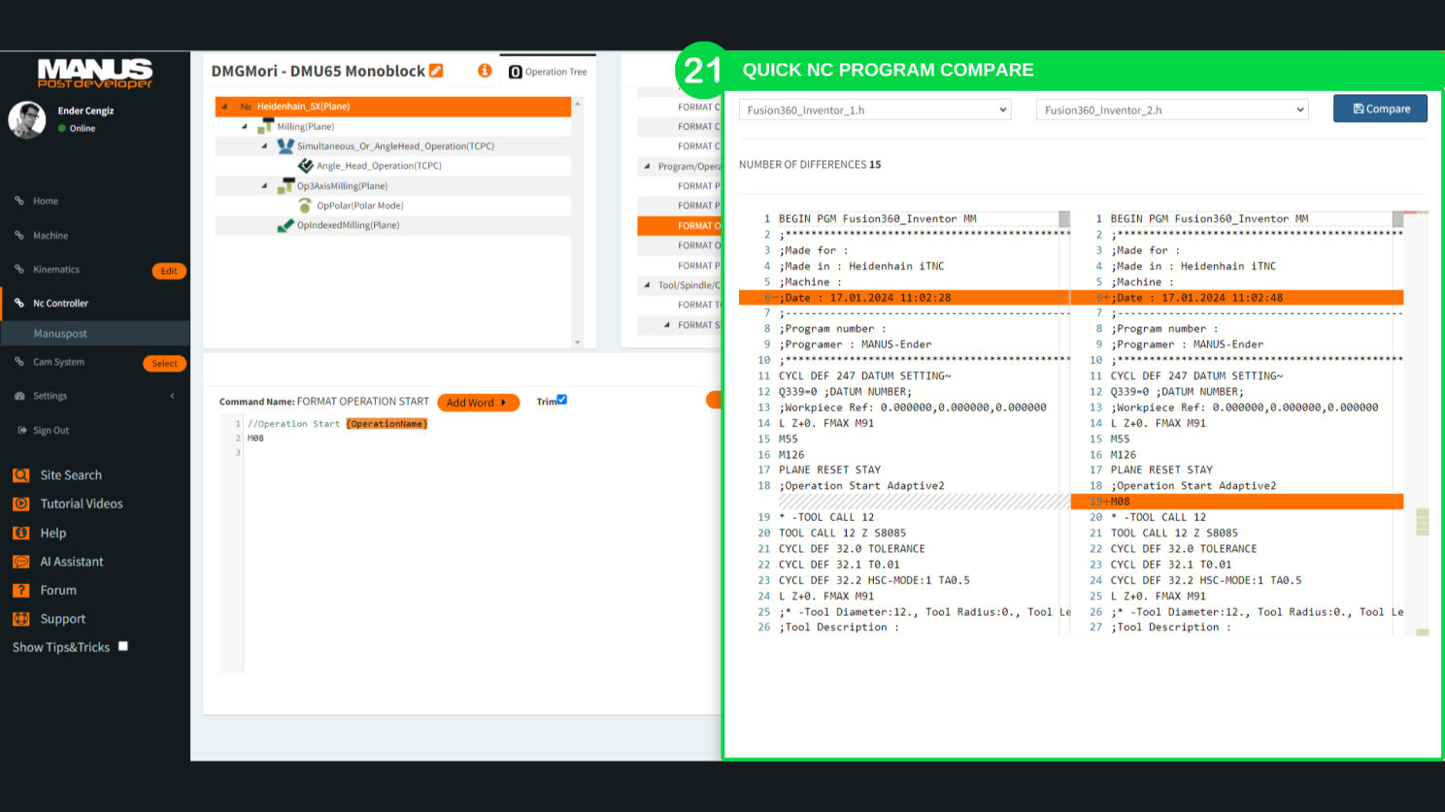Click the edit pencil icon beside DMU65 Monoblock
The height and width of the screenshot is (812, 1445).
(x=436, y=71)
